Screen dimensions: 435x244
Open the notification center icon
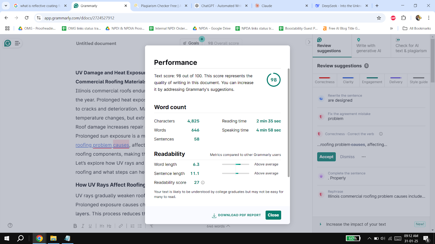point(426,239)
